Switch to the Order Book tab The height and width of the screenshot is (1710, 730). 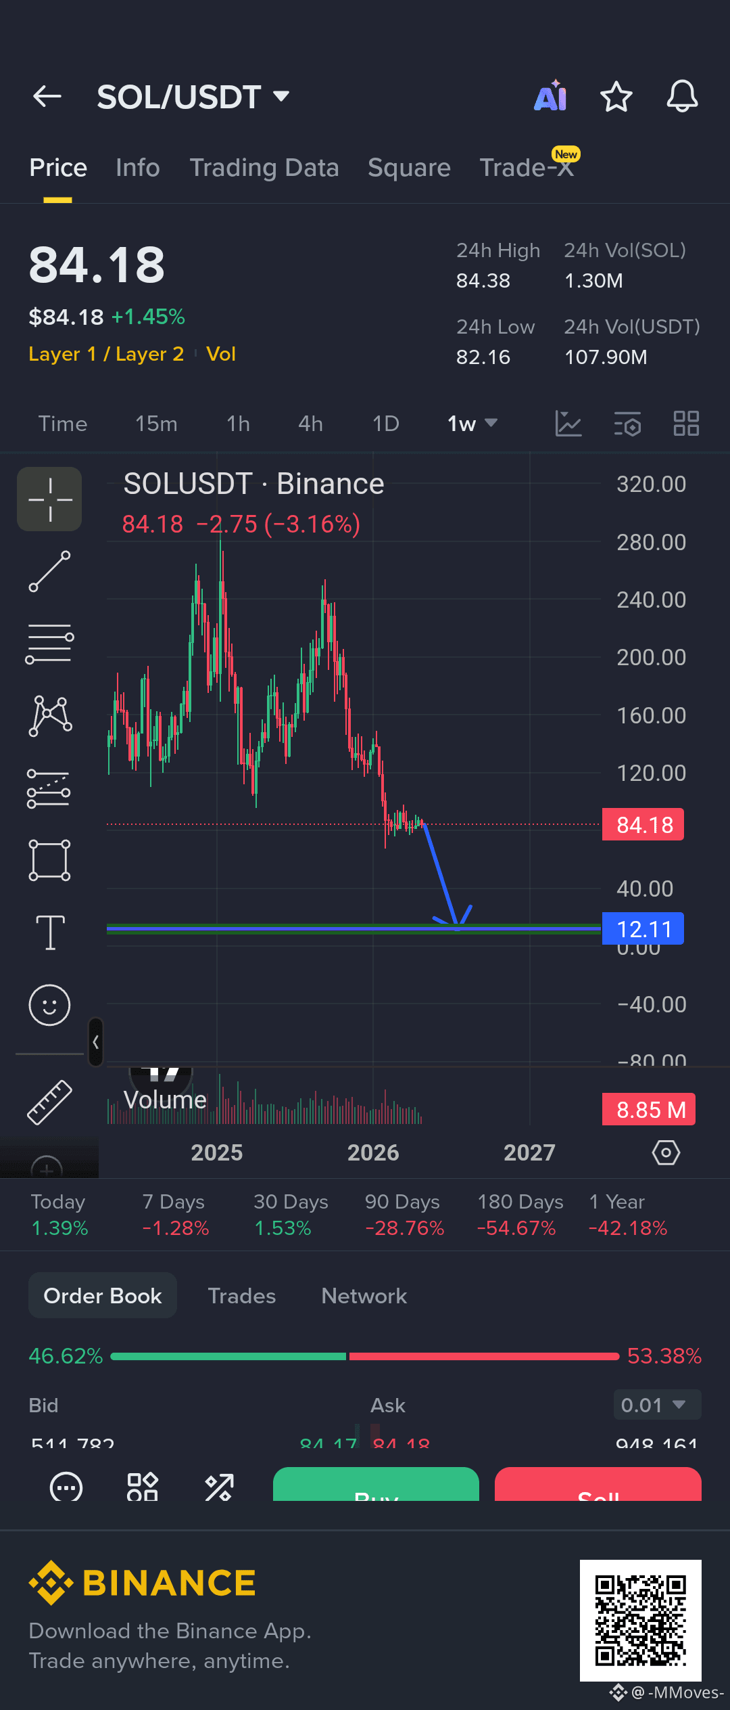click(103, 1295)
